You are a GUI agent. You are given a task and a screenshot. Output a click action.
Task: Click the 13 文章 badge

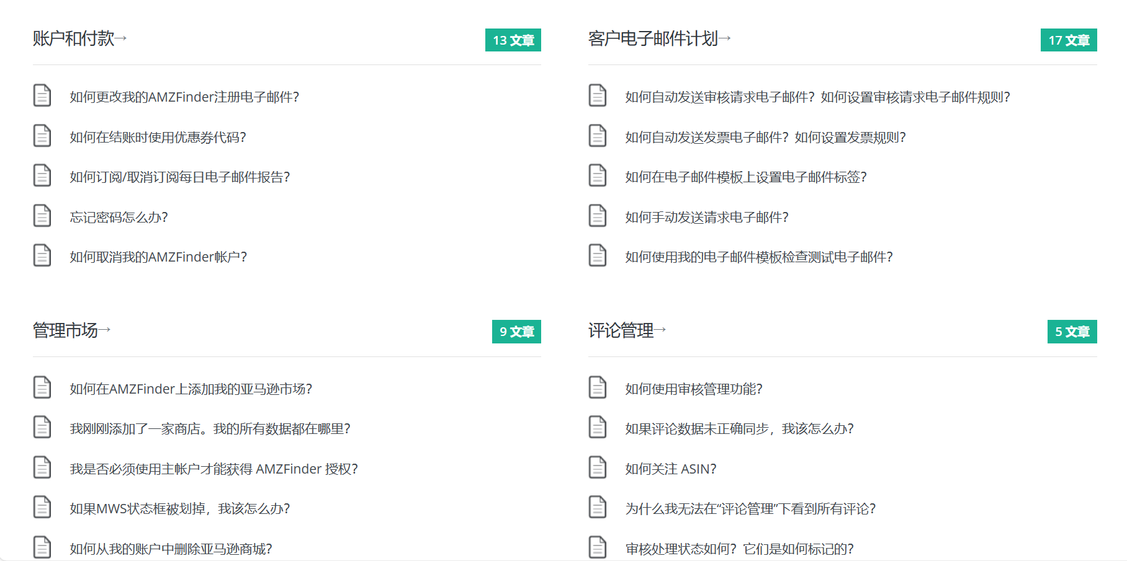tap(513, 40)
